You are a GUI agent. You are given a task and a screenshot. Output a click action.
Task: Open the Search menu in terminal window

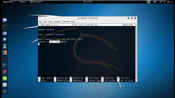tap(57, 22)
